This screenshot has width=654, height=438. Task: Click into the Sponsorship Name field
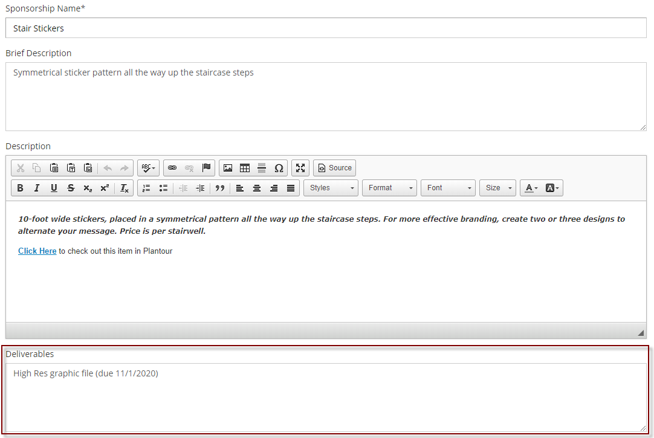(326, 28)
